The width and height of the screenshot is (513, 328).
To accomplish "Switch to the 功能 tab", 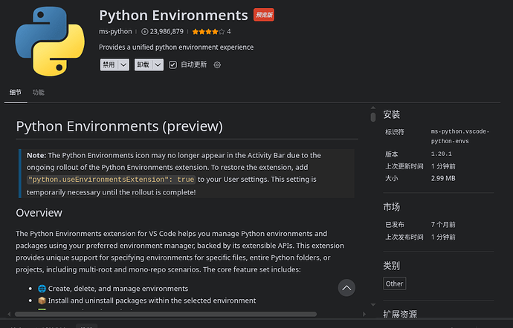I will pyautogui.click(x=38, y=93).
